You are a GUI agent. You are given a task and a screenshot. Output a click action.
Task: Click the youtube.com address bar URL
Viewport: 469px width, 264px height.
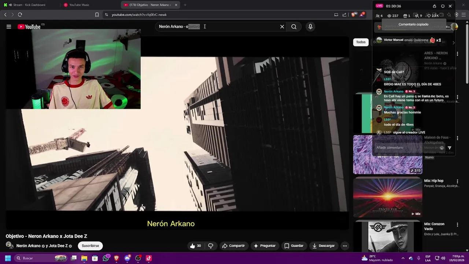139,15
